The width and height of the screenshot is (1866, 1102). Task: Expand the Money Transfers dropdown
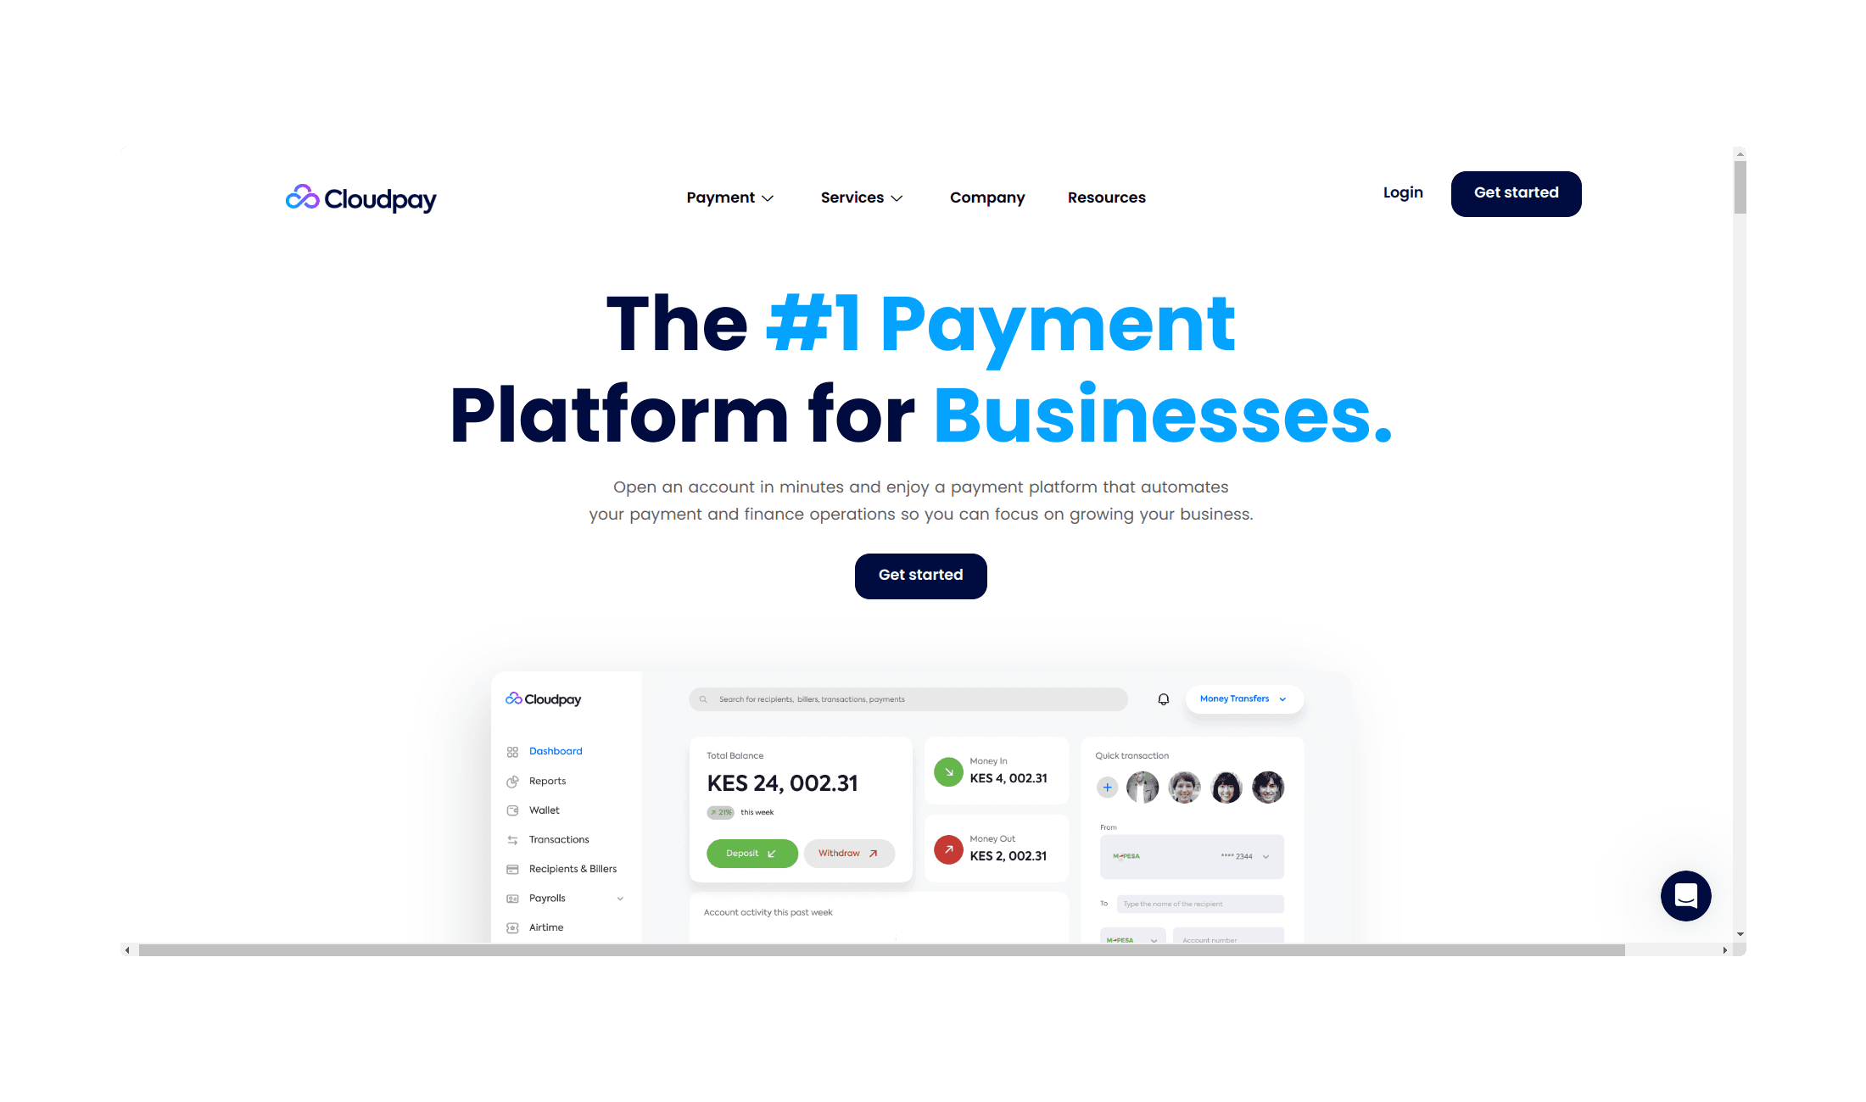click(1238, 698)
